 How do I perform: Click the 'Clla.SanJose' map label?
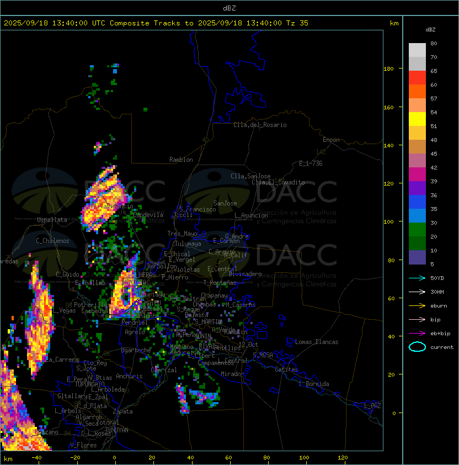coord(250,176)
